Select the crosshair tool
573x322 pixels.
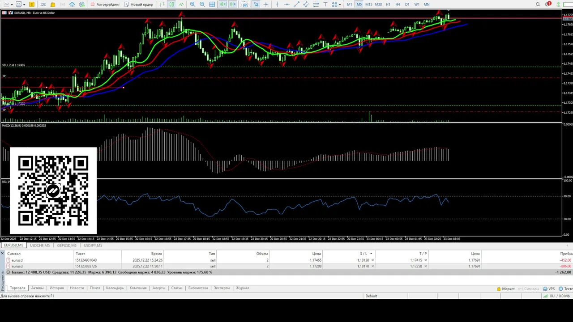pos(266,4)
